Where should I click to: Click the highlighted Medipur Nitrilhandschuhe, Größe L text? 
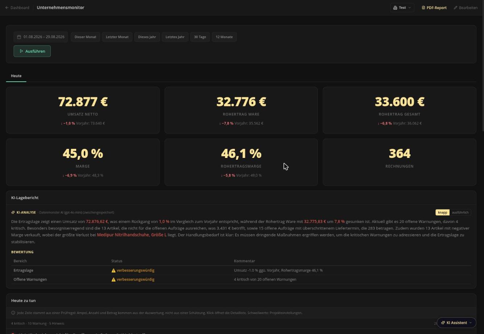click(x=132, y=235)
